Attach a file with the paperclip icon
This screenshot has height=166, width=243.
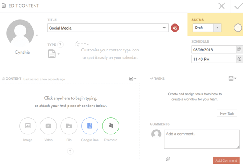[x=168, y=159]
